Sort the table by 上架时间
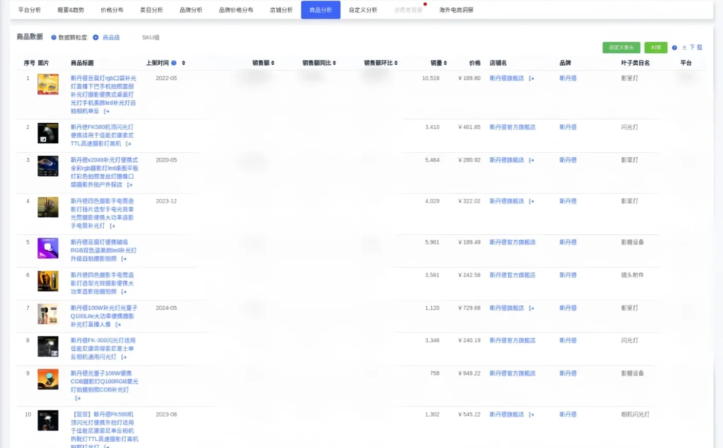Viewport: 723px width, 448px height. (x=183, y=63)
